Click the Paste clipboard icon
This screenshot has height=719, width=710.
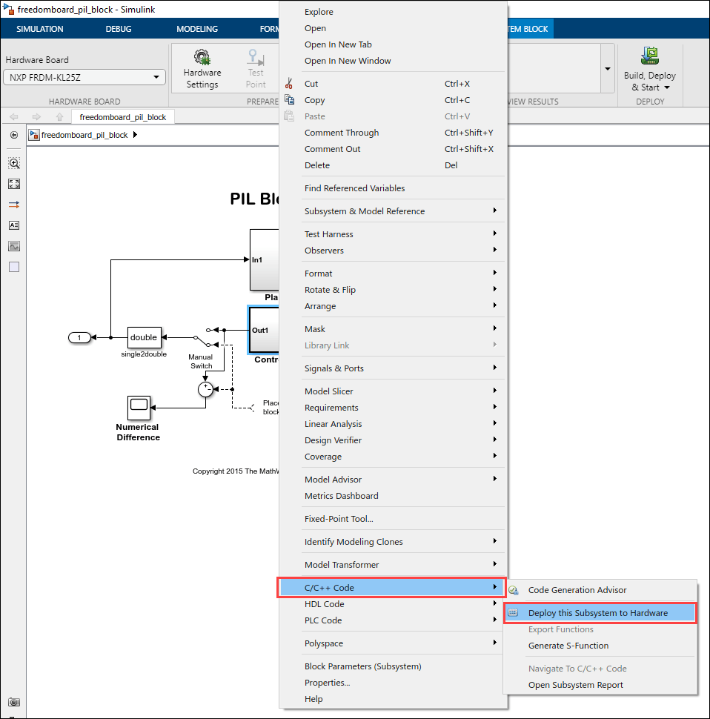point(289,116)
